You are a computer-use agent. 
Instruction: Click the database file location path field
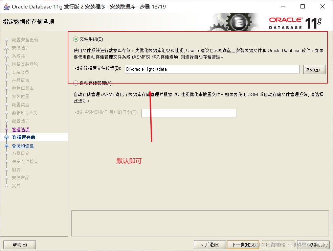[x=212, y=69]
